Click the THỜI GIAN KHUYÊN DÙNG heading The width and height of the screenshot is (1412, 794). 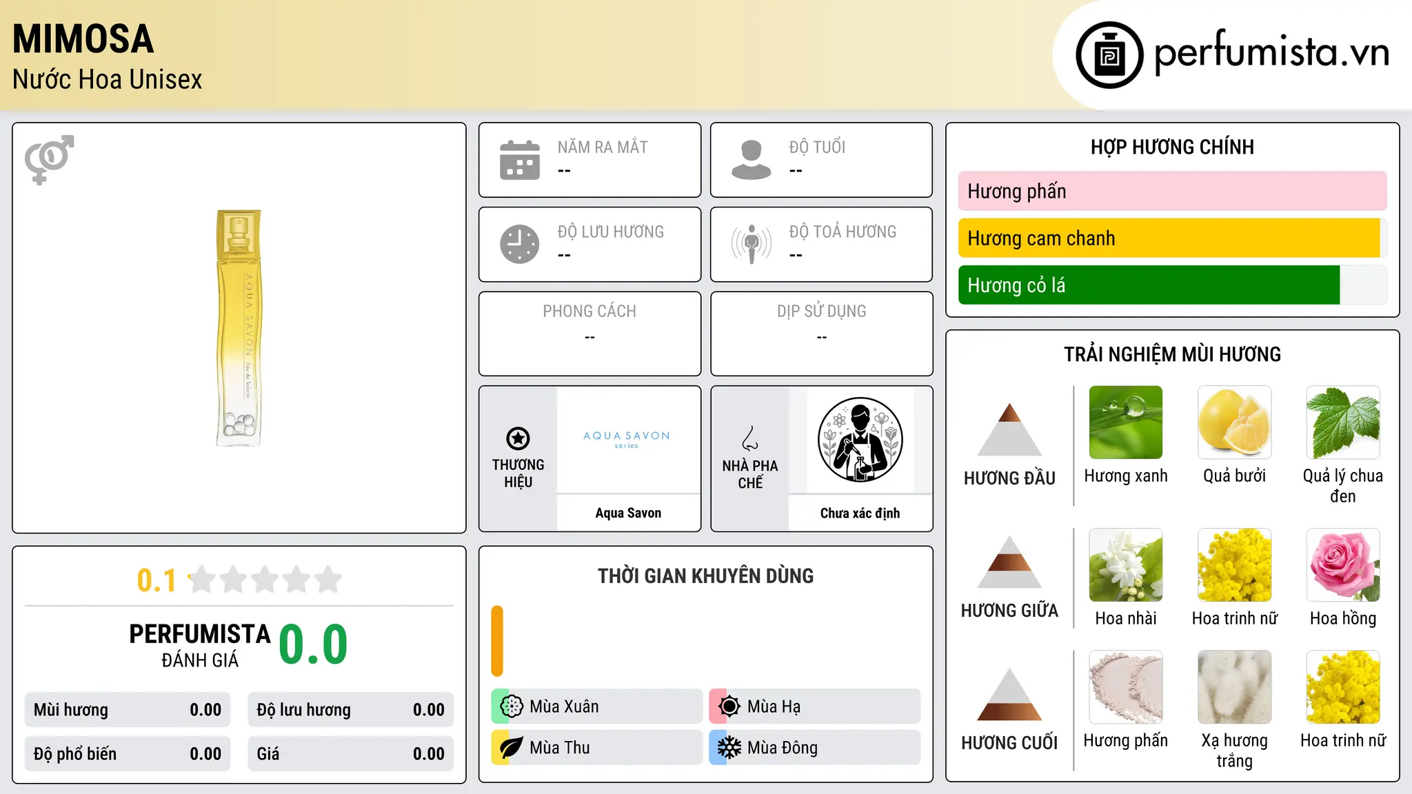(x=705, y=576)
